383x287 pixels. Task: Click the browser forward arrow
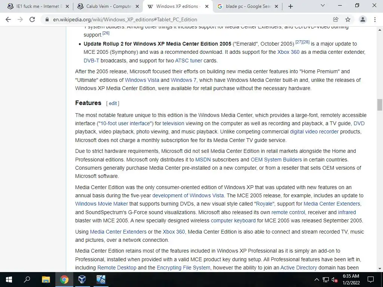coord(20,19)
